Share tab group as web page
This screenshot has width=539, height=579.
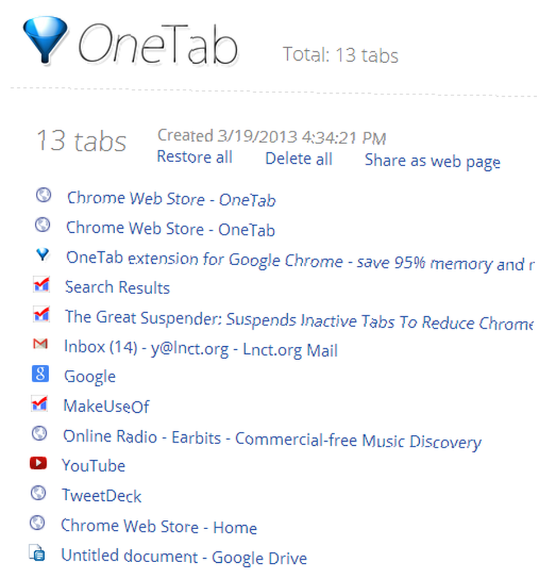point(432,162)
